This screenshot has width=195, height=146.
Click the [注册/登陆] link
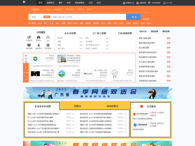pos(156,3)
